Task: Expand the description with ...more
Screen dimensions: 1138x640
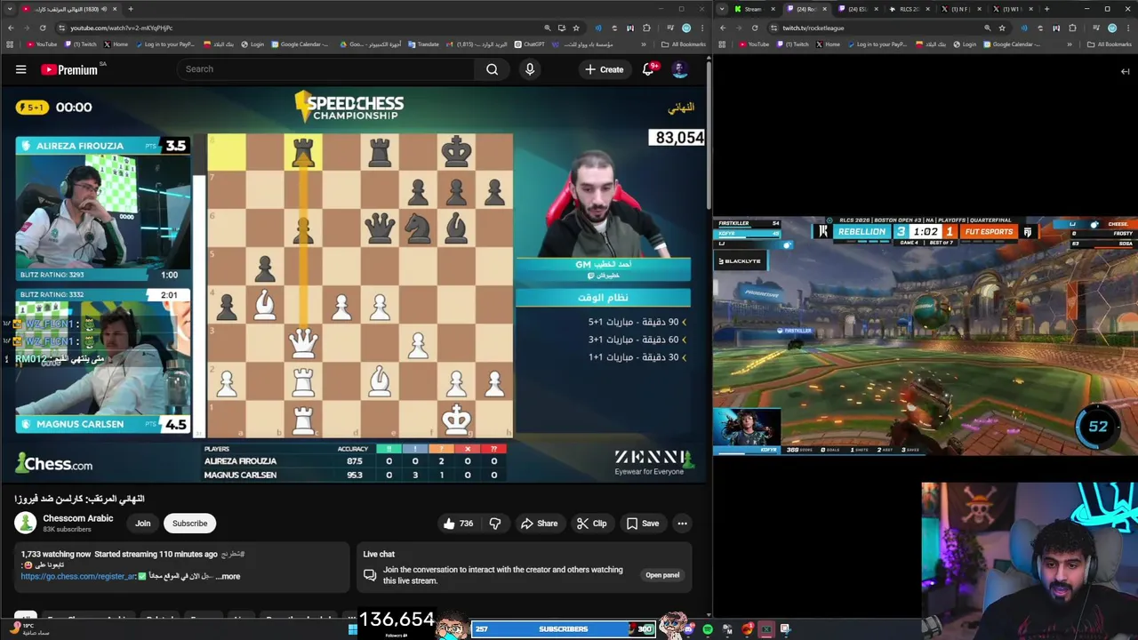Action: pos(228,576)
